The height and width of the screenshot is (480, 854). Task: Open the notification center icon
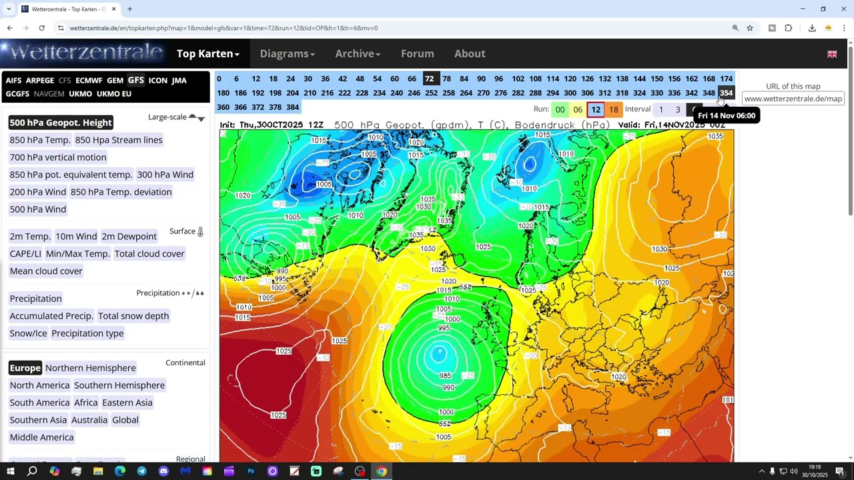pos(840,471)
